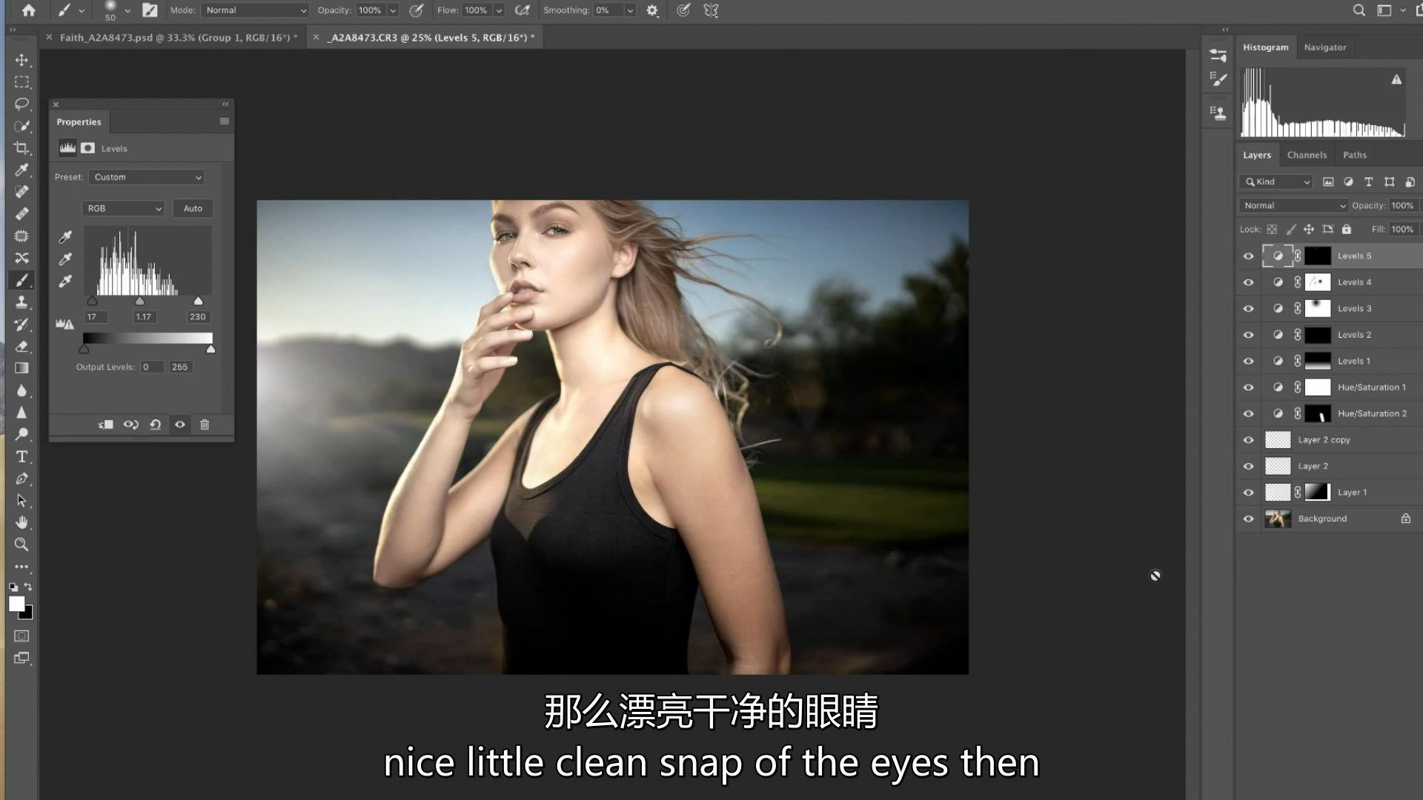Open the Levels Preset dropdown
1423x800 pixels.
tap(147, 177)
